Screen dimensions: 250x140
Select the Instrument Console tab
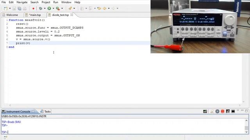click(x=18, y=112)
